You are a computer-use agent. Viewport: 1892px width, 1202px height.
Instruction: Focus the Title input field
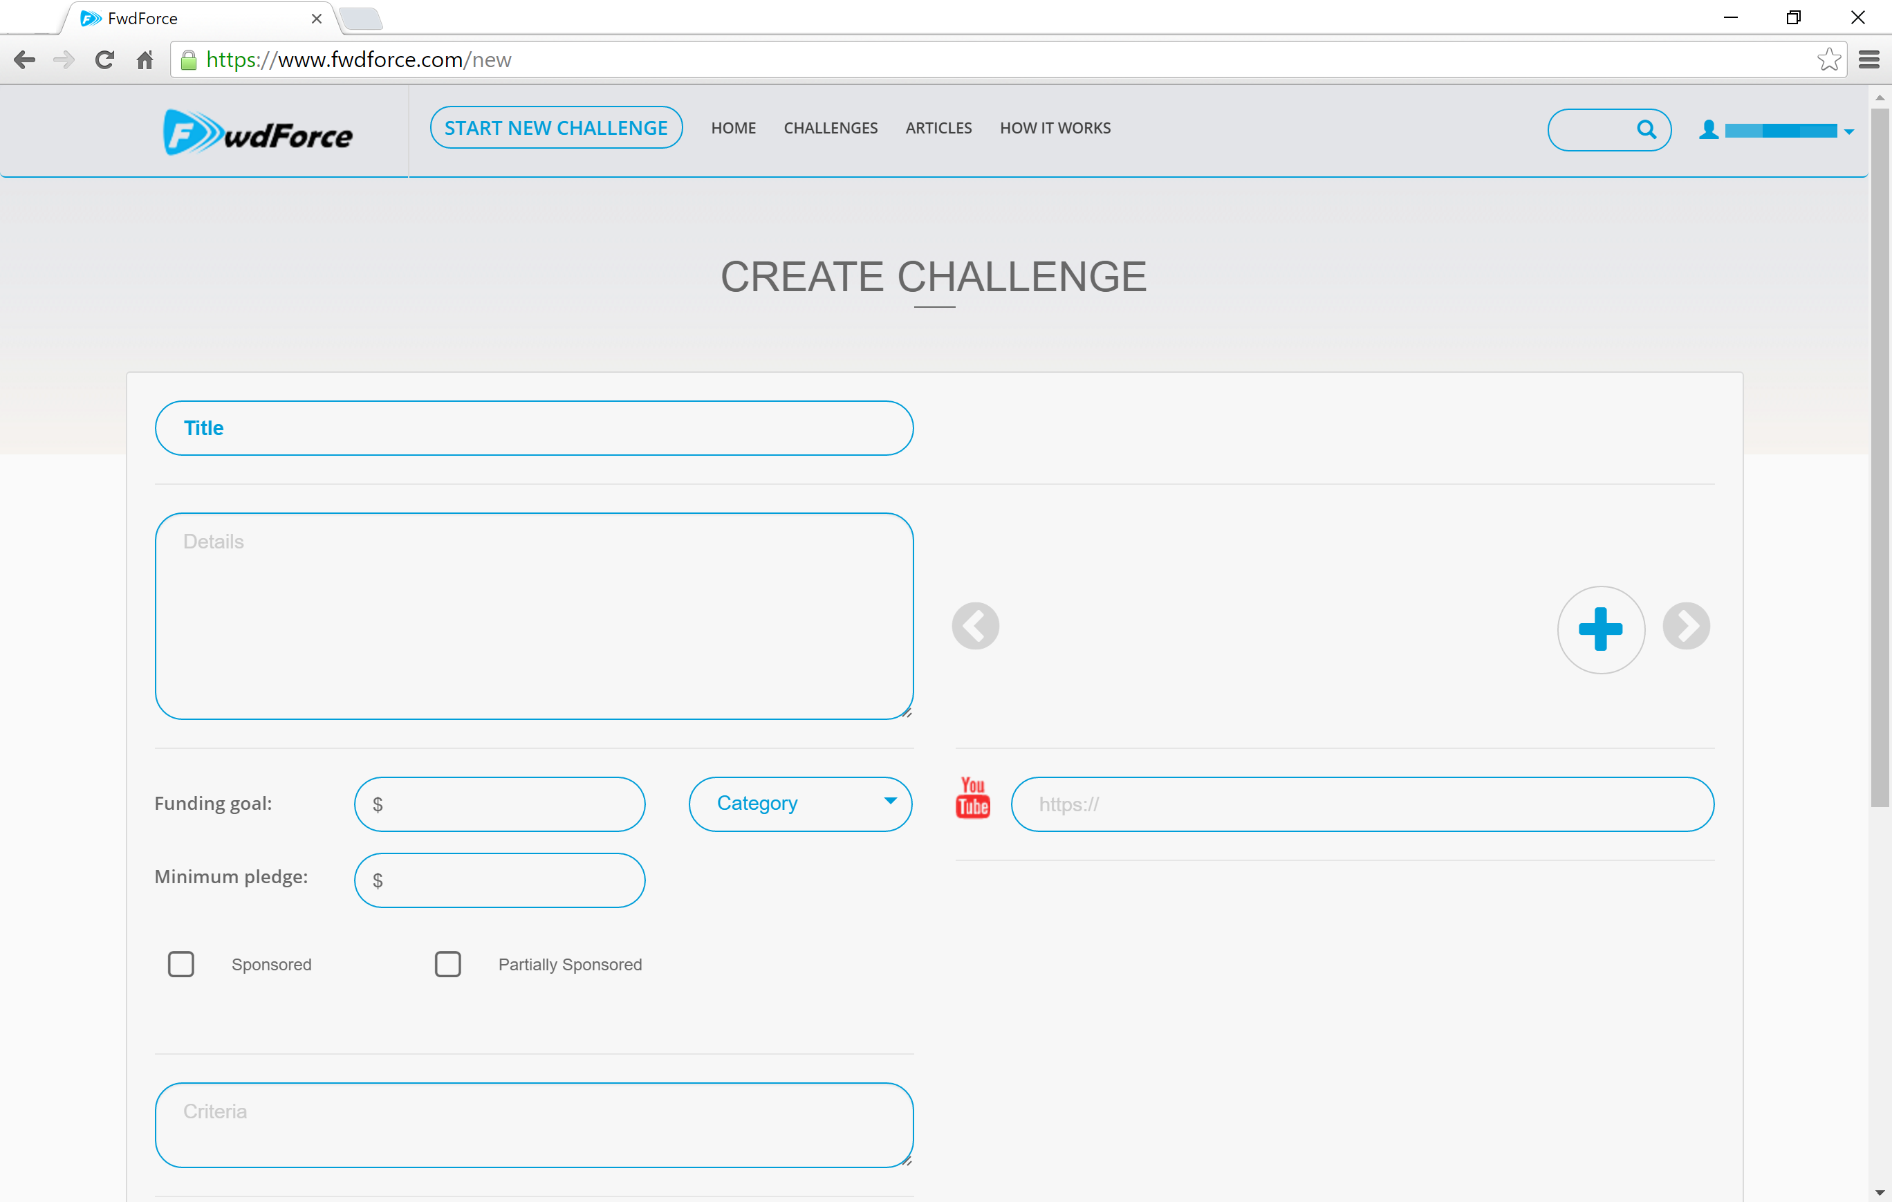[x=535, y=428]
